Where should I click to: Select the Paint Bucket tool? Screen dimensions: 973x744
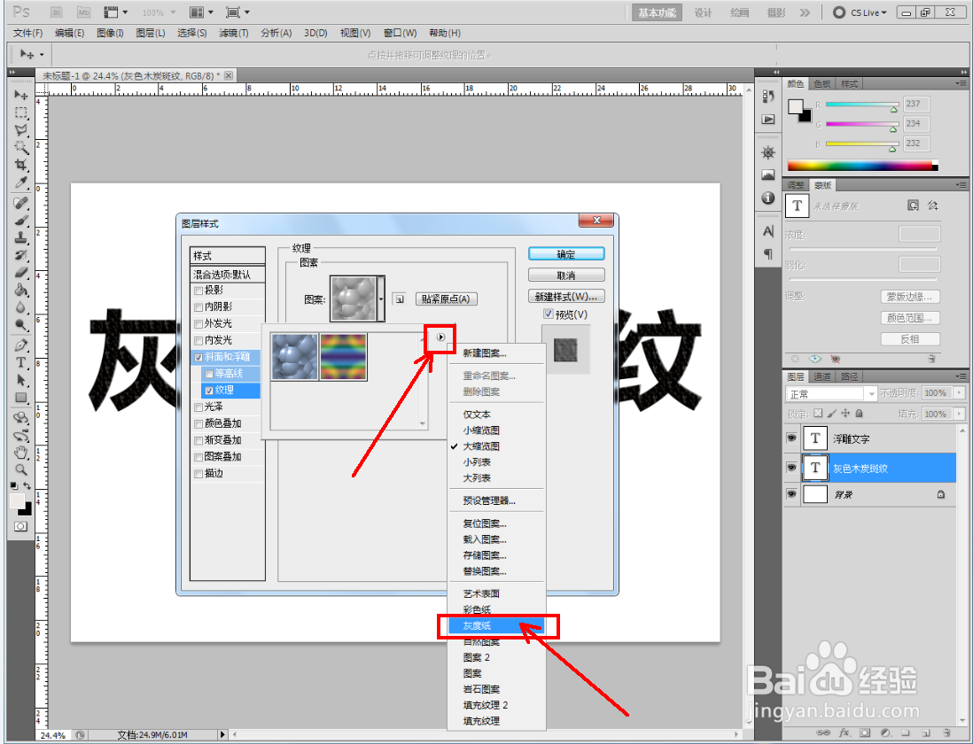point(20,290)
